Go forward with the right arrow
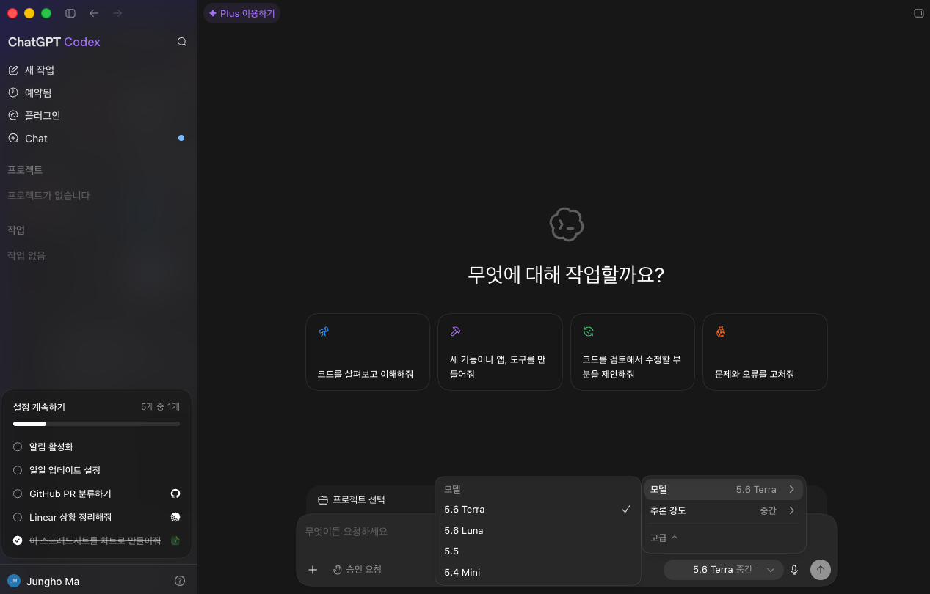Screen dimensions: 930x594 pos(117,13)
